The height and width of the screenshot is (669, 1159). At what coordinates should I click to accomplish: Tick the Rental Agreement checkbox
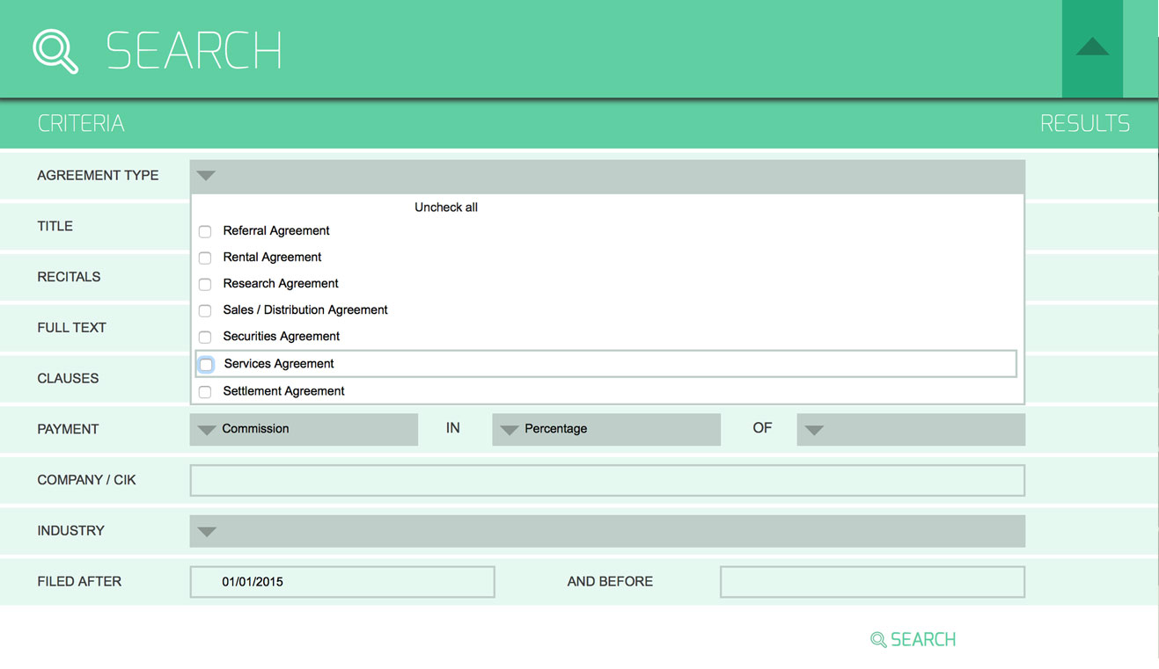click(x=205, y=258)
